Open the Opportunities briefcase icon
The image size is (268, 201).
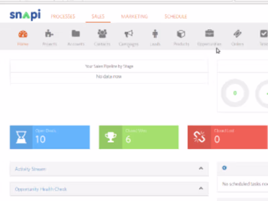tap(209, 33)
